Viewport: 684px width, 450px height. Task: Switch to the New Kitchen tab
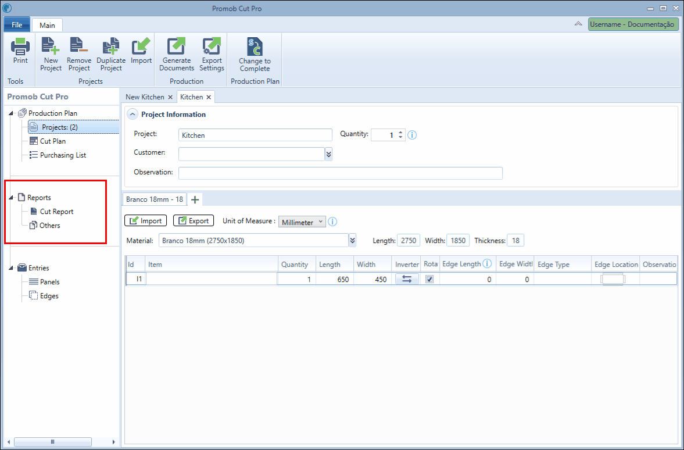tap(145, 97)
